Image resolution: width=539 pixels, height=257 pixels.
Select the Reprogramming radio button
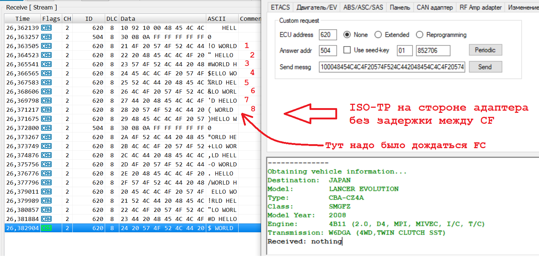419,35
